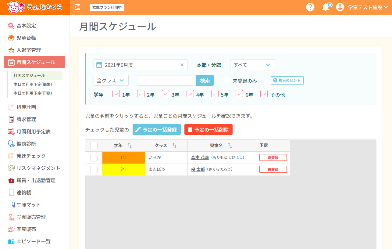392x249 pixels.
Task: Click the 検索 search button
Action: click(205, 80)
